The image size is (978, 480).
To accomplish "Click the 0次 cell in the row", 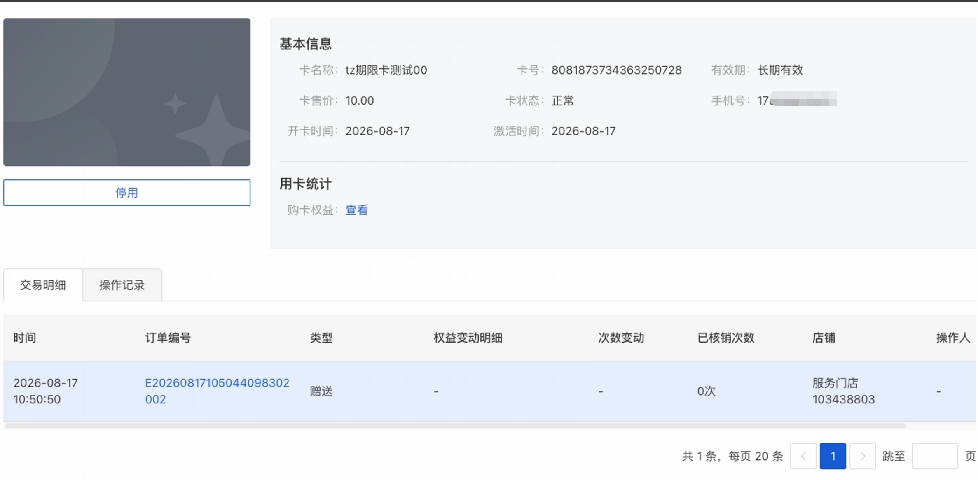I will point(707,391).
